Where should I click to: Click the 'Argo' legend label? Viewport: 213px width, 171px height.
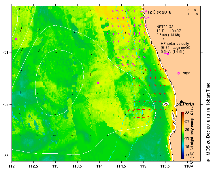(x=186, y=73)
